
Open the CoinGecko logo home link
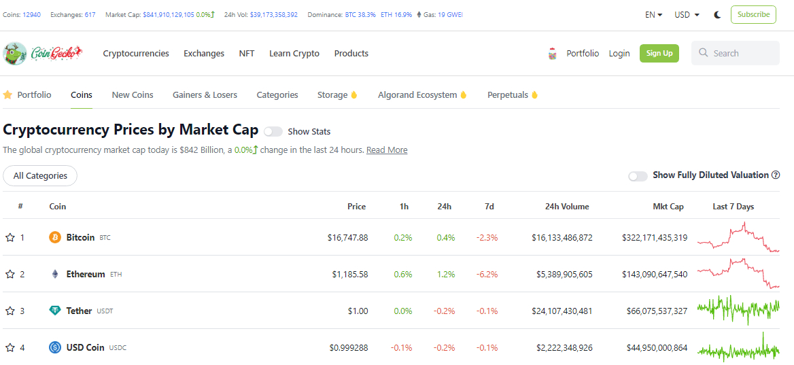click(43, 53)
